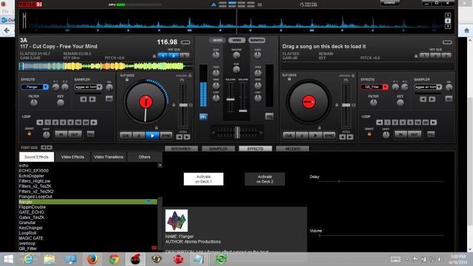This screenshot has width=473, height=266.
Task: Double the left deck loop length
Action: coord(94,122)
